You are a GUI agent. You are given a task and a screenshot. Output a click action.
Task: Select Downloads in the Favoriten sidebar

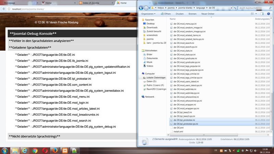click(152, 27)
